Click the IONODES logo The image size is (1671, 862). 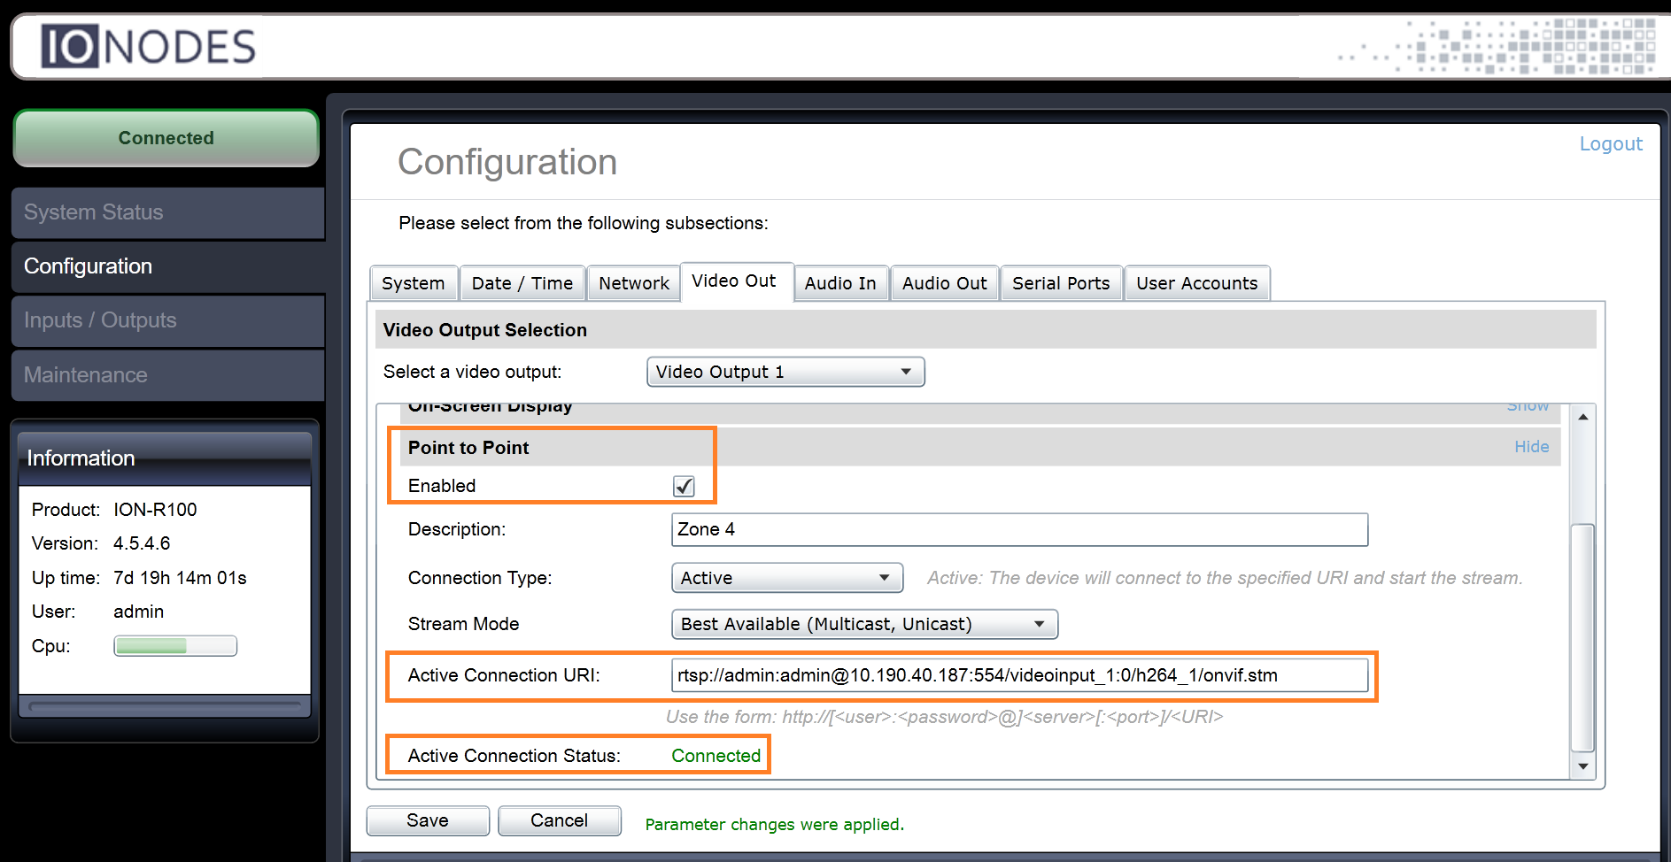[x=148, y=47]
